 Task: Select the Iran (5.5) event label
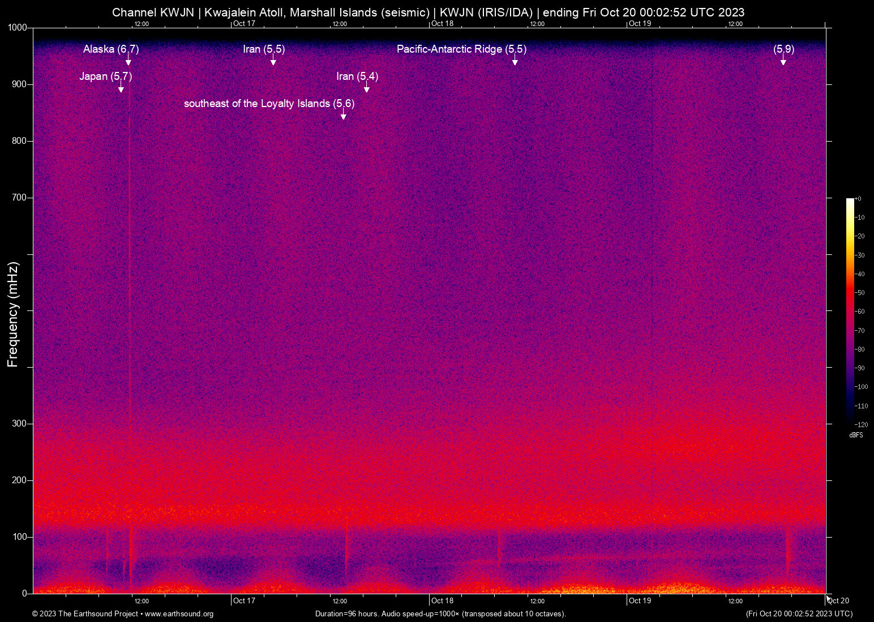click(x=264, y=49)
